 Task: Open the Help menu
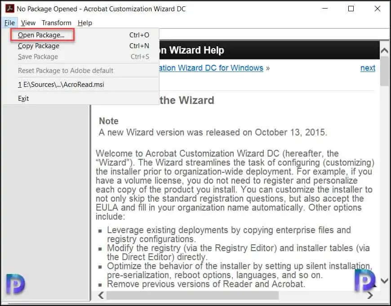(85, 23)
